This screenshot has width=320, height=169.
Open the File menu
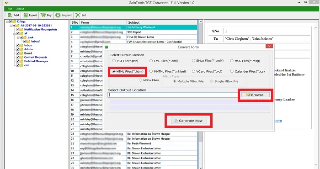(x=10, y=9)
